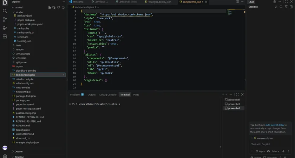Screen dimensions: 295x158
Task: Click the terminal prompt line
Action: (x=96, y=104)
